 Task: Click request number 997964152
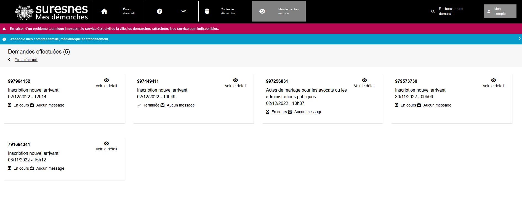(19, 81)
